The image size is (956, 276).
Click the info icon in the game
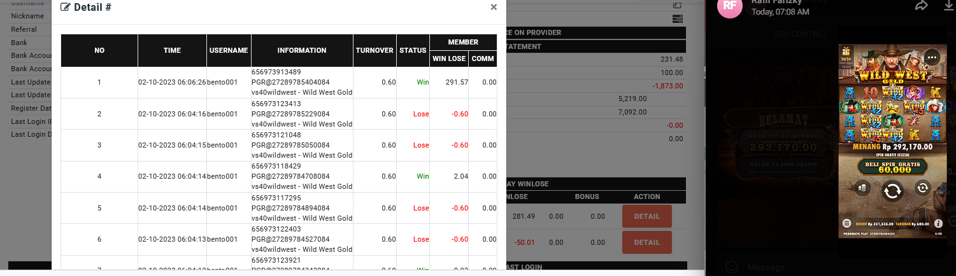point(938,223)
